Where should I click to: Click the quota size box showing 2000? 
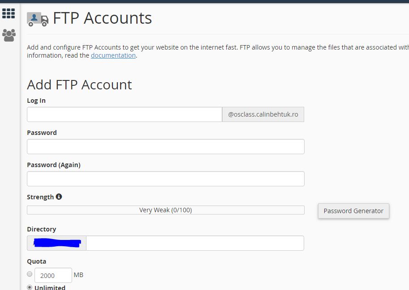[53, 275]
